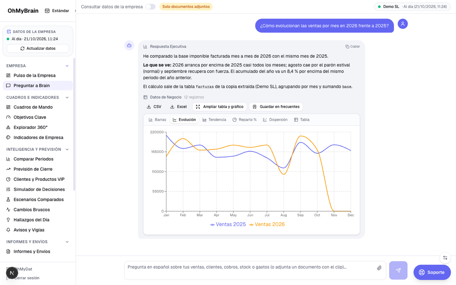The image size is (456, 285).
Task: Select Preguntar a Brain in sidebar
Action: pyautogui.click(x=38, y=85)
